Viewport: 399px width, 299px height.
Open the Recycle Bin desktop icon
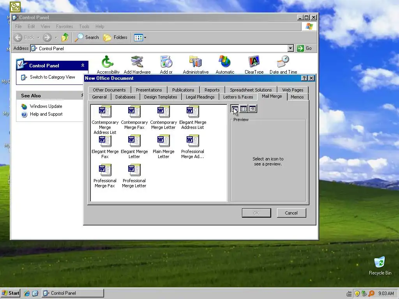click(380, 266)
